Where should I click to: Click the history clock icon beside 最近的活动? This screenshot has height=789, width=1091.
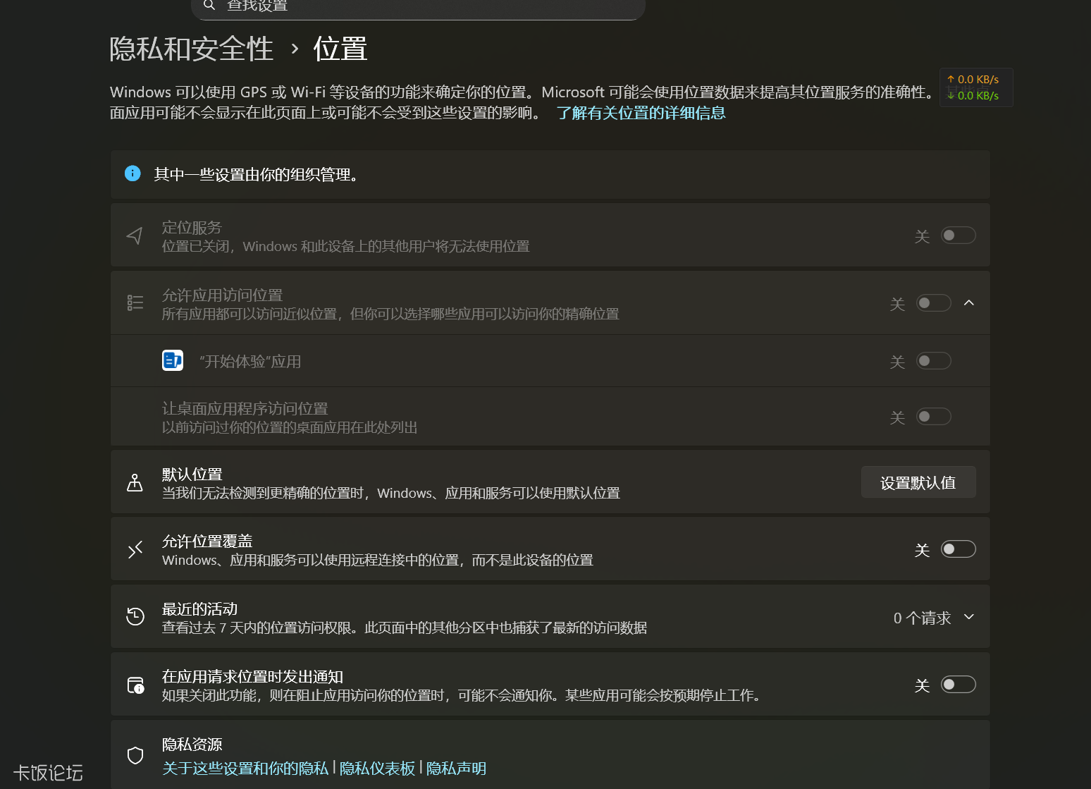(135, 616)
